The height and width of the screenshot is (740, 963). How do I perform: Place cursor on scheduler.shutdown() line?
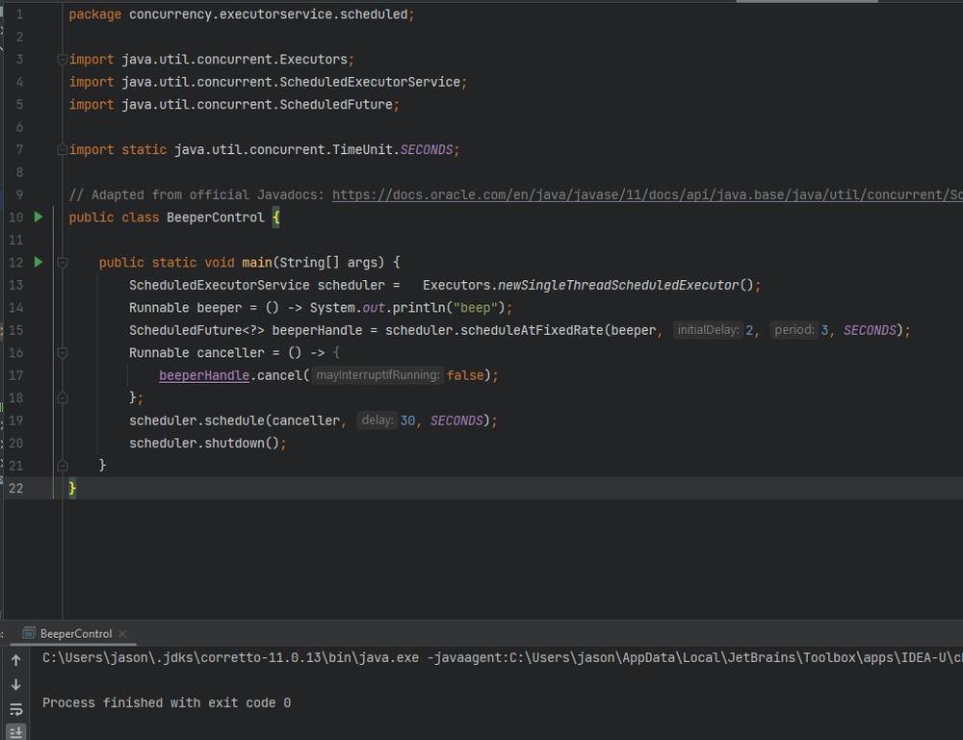[x=208, y=443]
